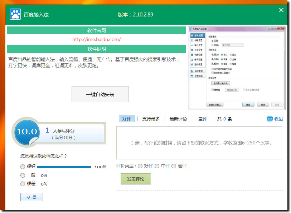
Task: Collapse comments with the 收起 link
Action: pyautogui.click(x=278, y=119)
